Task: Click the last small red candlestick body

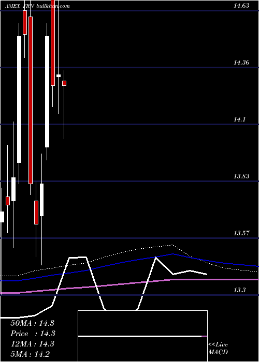Action: pyautogui.click(x=64, y=83)
